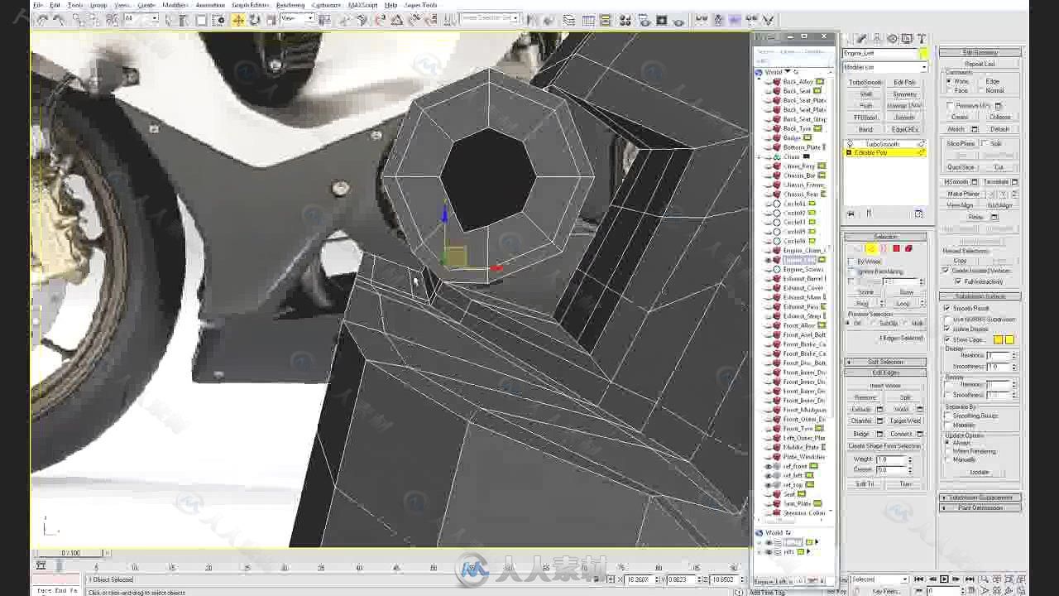This screenshot has width=1059, height=596.
Task: Open the Motion command panel tab
Action: click(892, 39)
